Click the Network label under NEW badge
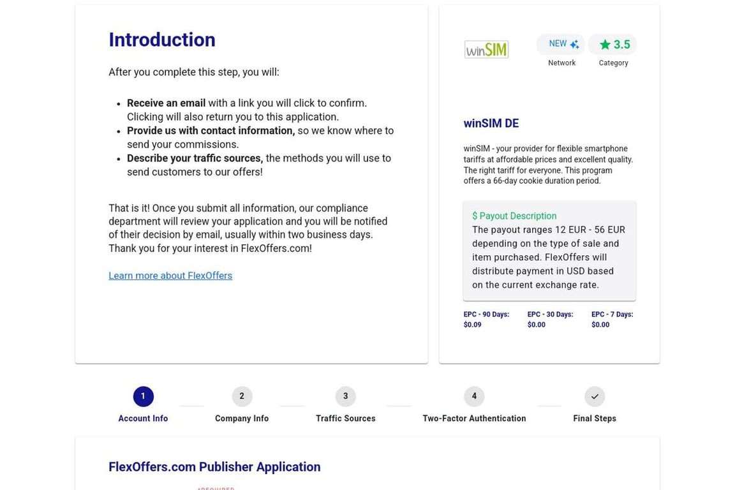Viewport: 735px width, 490px height. (x=561, y=63)
